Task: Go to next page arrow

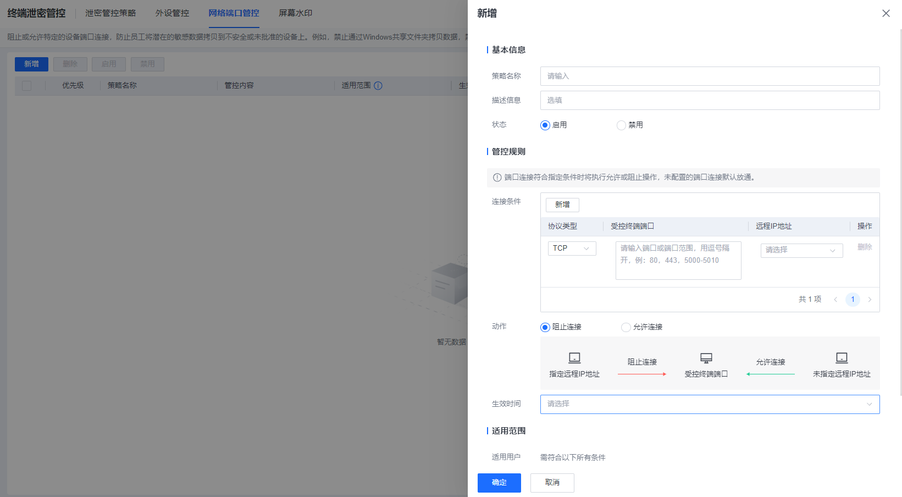Action: pos(870,300)
